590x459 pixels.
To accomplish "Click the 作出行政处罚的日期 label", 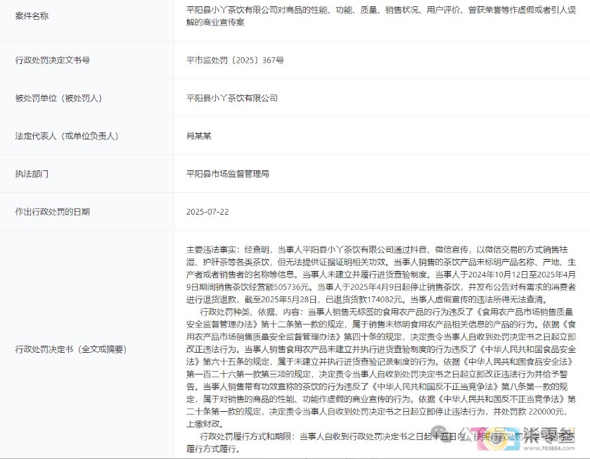I will (x=52, y=212).
